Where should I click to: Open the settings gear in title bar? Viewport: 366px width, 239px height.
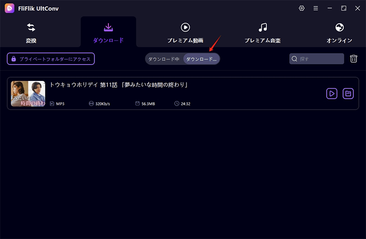coord(301,8)
